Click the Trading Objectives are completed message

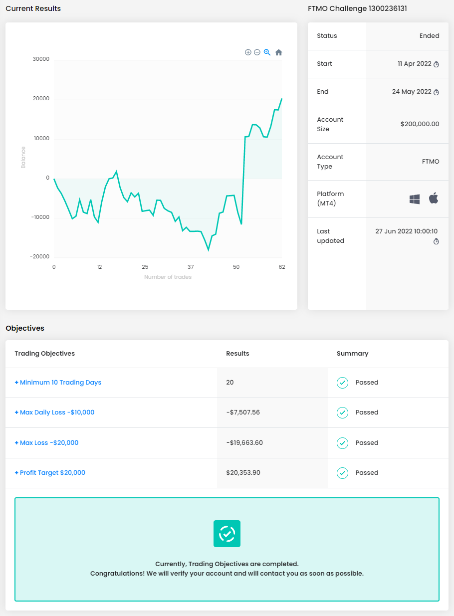pyautogui.click(x=227, y=564)
